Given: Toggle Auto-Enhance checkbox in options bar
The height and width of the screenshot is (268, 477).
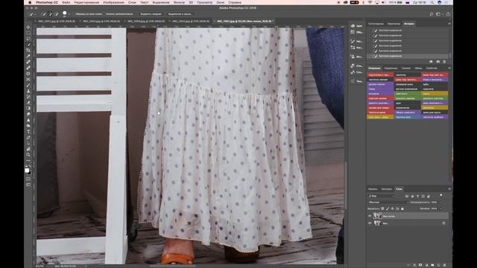Looking at the screenshot, I should point(104,14).
